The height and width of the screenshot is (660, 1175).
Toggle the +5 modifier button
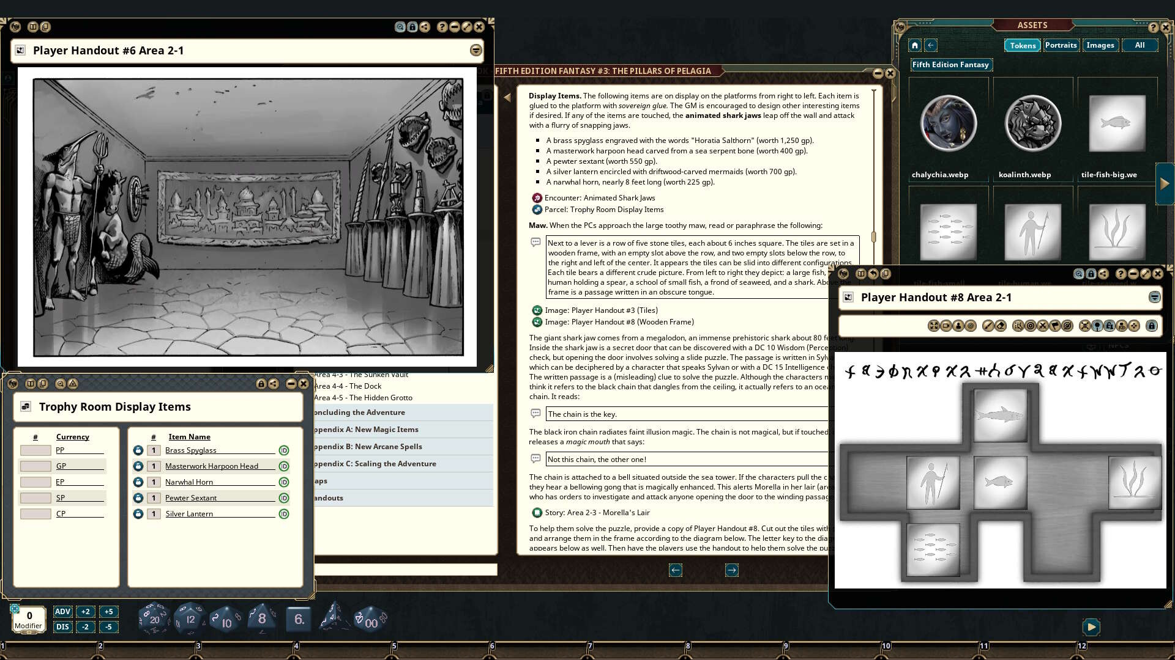108,611
